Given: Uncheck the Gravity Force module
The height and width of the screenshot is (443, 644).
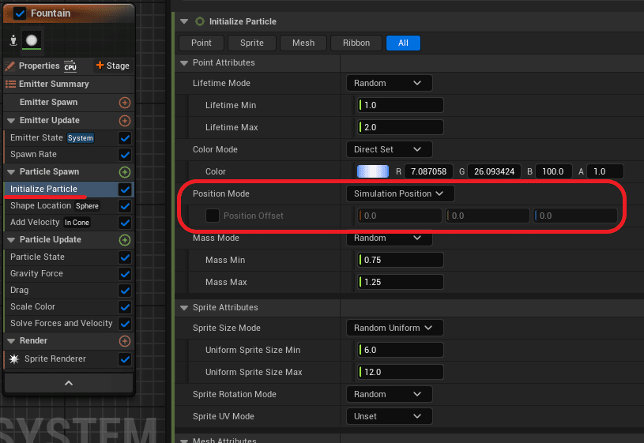Looking at the screenshot, I should coord(125,274).
